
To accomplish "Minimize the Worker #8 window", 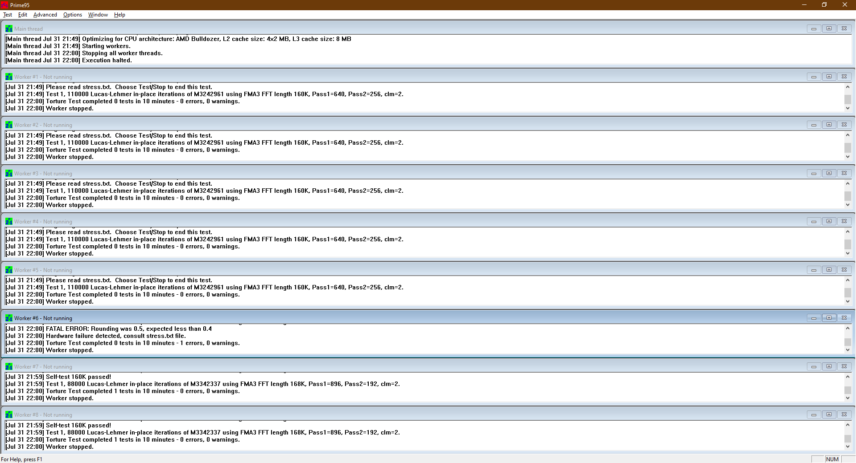I will coord(814,414).
